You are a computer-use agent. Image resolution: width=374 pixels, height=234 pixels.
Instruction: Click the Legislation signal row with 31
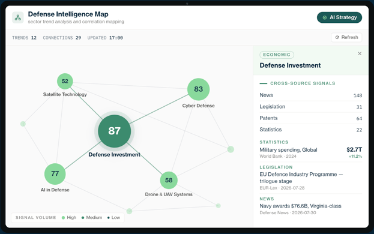click(x=311, y=107)
